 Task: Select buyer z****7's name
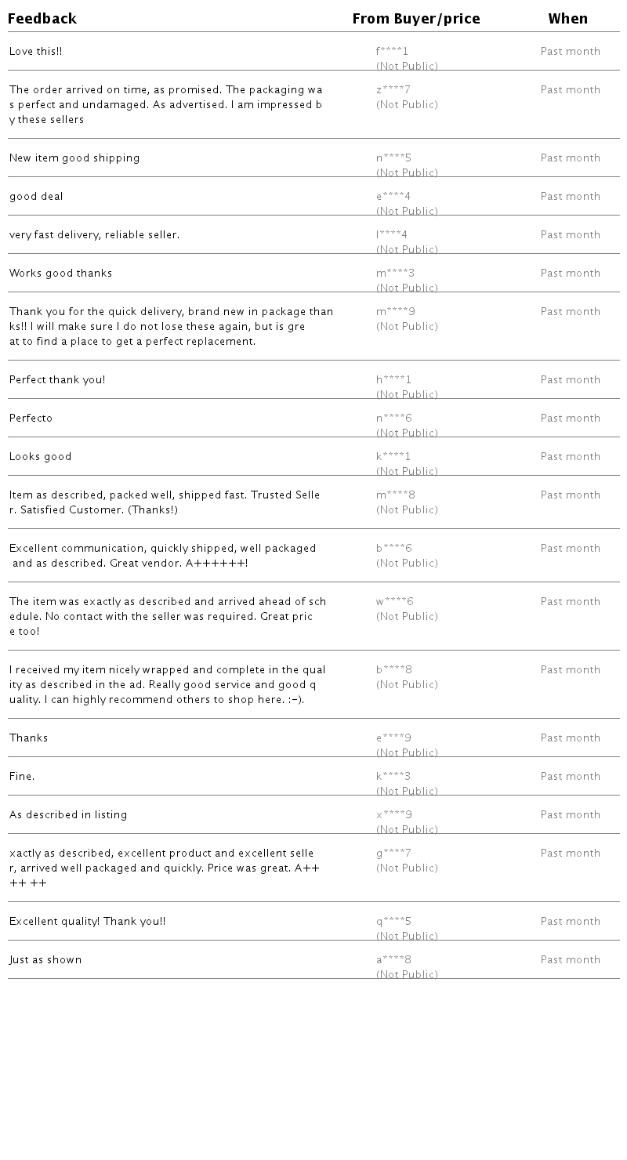coord(393,90)
